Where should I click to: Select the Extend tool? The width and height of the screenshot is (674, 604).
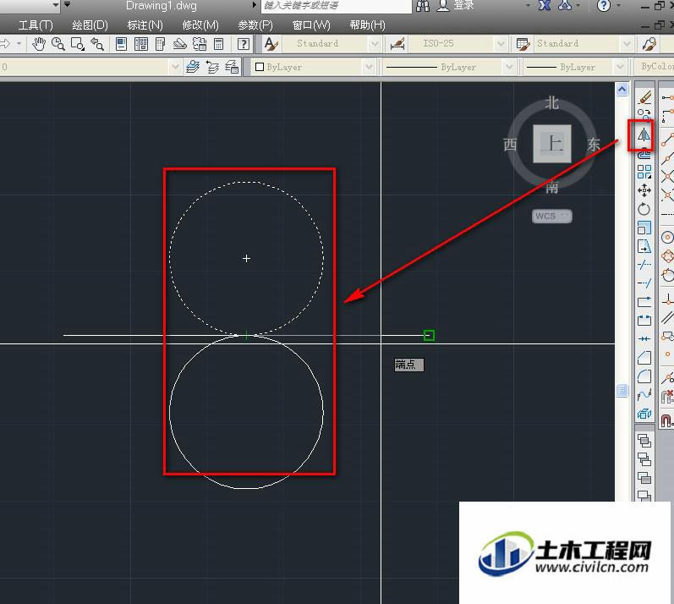[x=644, y=283]
